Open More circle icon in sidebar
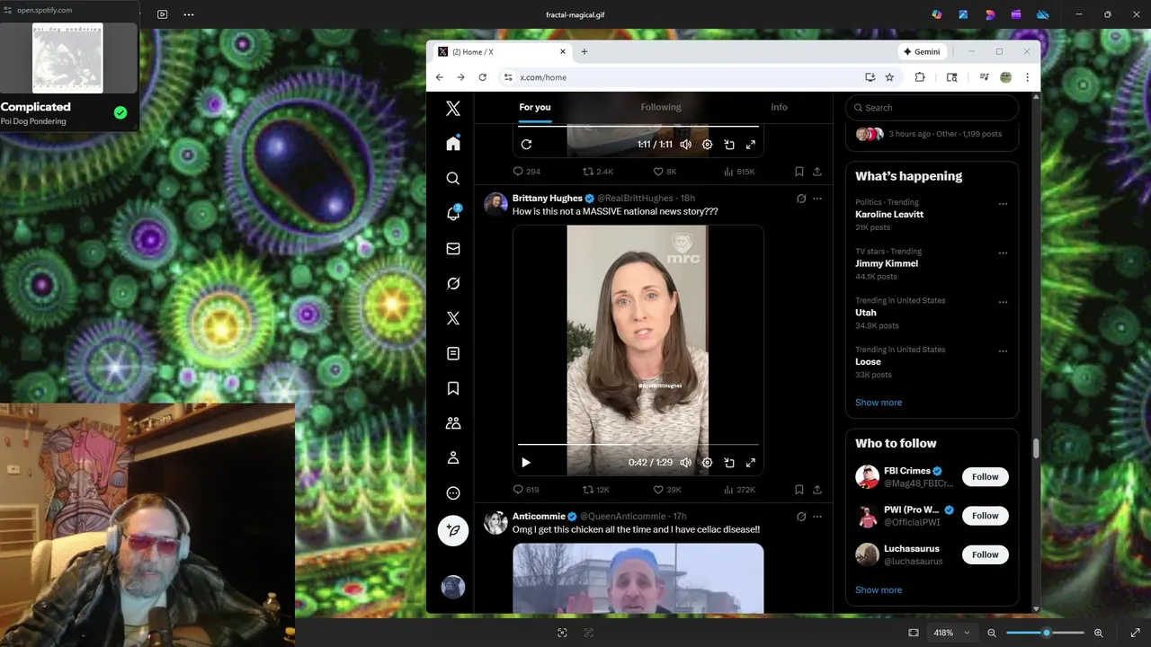 [453, 493]
